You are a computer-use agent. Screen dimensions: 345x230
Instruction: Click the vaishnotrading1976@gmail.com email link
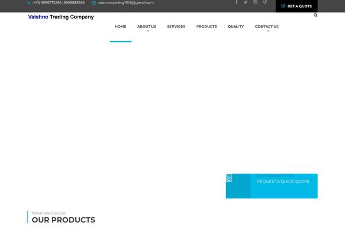pyautogui.click(x=126, y=3)
